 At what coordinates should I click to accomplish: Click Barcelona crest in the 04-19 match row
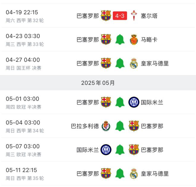(x=106, y=16)
